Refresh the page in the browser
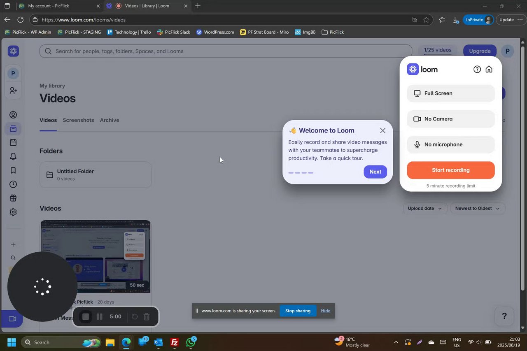This screenshot has height=351, width=527. (x=20, y=20)
